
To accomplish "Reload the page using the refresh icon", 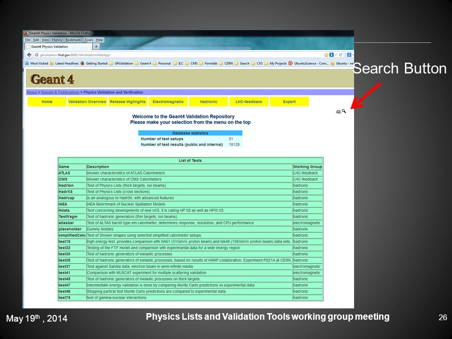I will tap(341, 55).
